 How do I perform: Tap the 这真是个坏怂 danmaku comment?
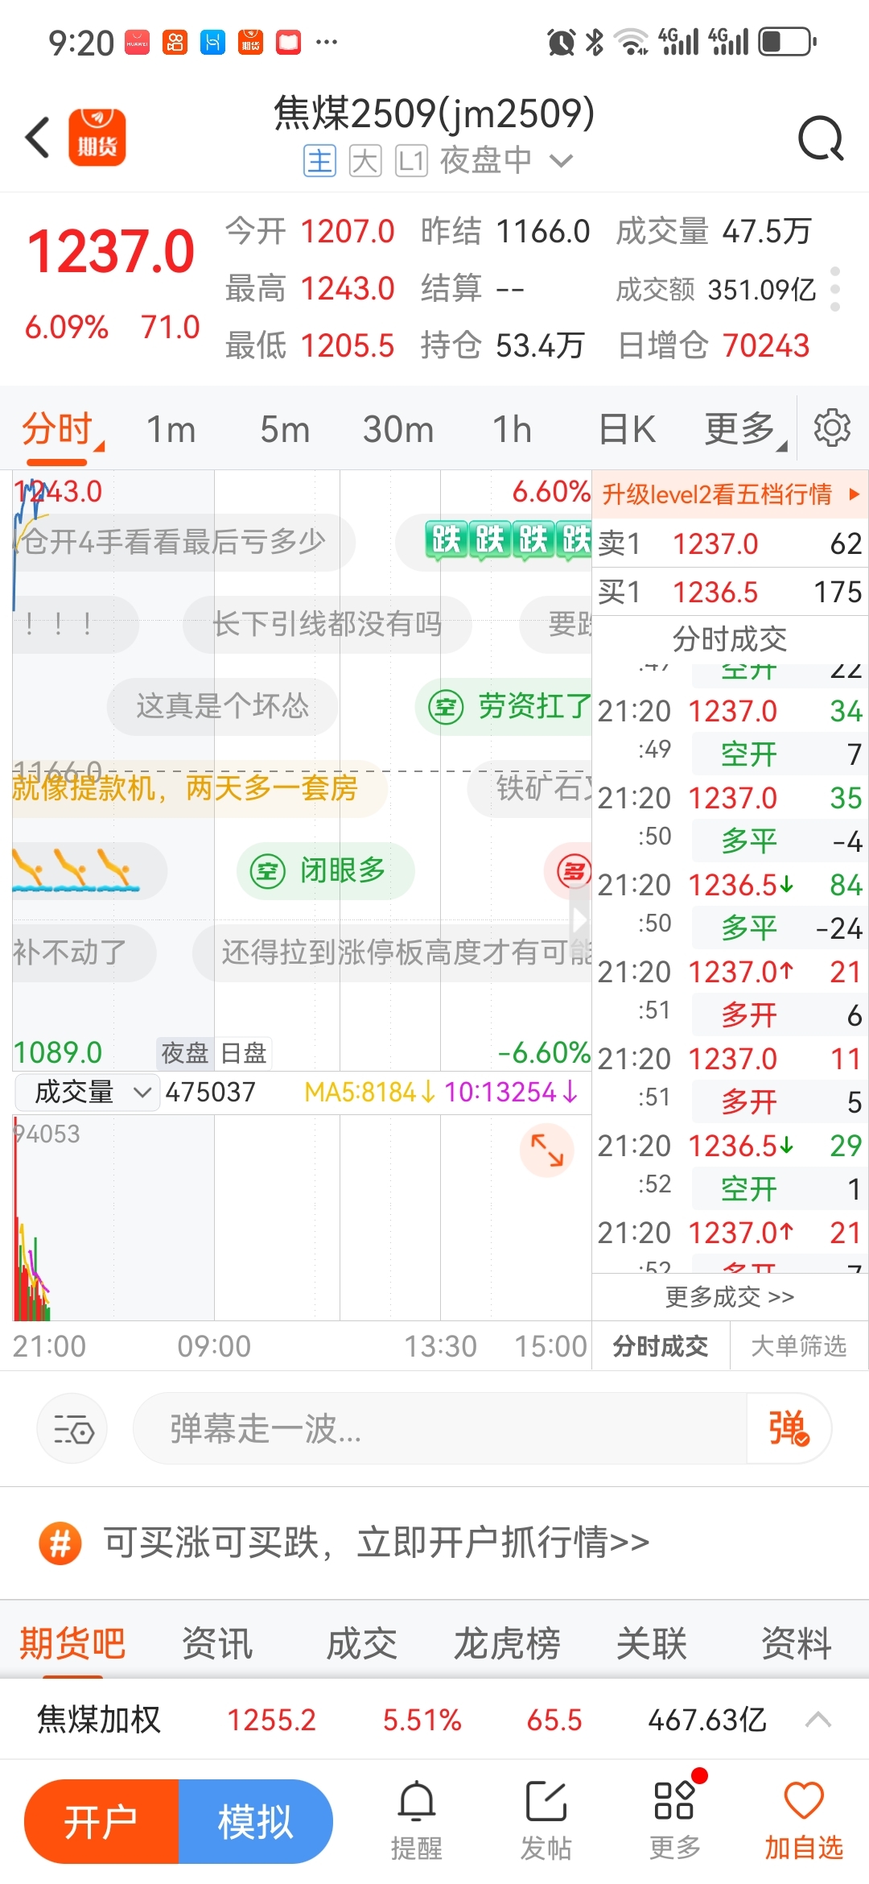(222, 706)
